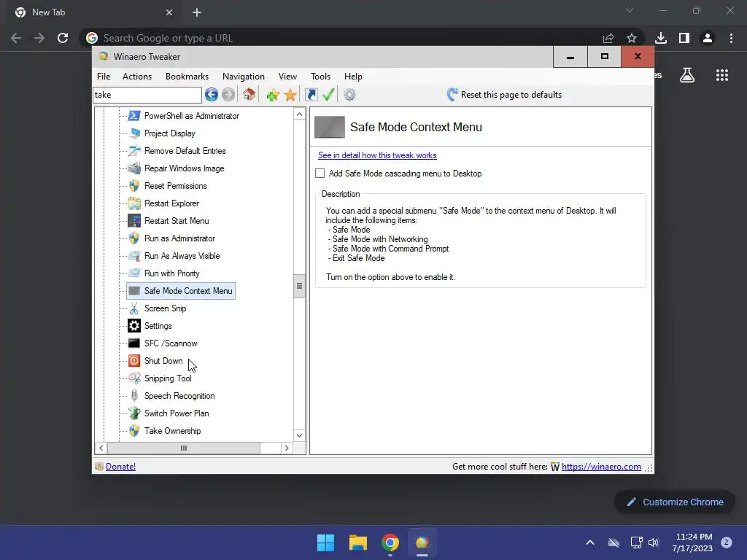Click Customize Chrome button

(675, 502)
